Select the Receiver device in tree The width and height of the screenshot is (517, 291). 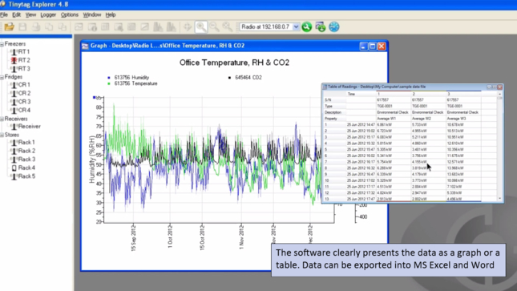26,127
